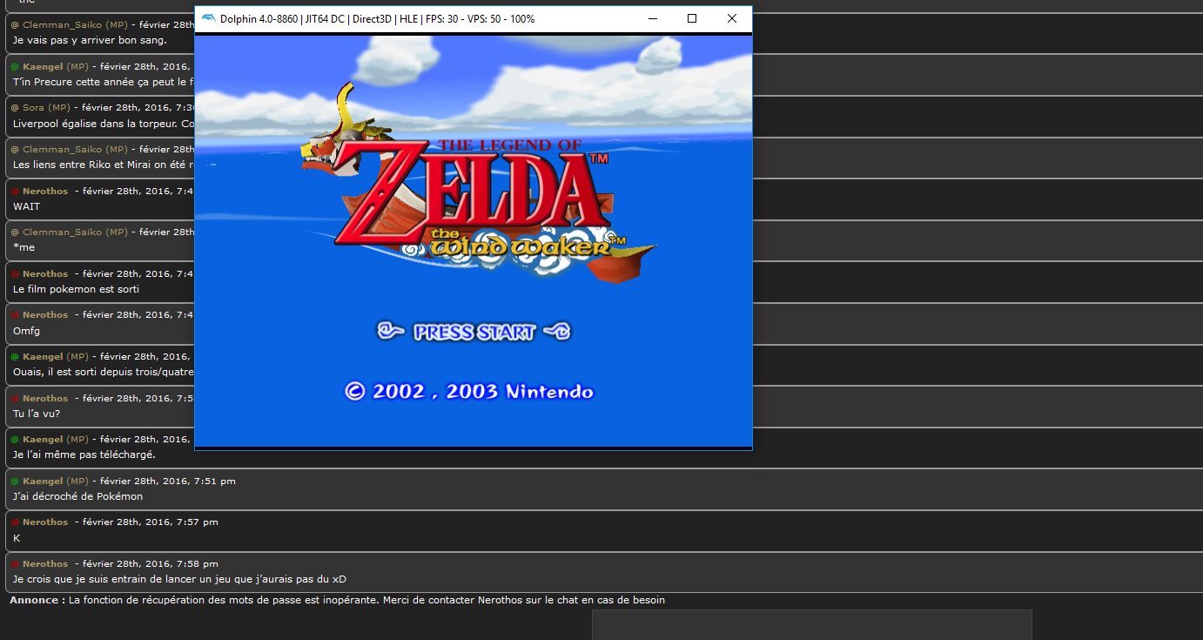Open the (MP) private message link next to Sora
Screen dimensions: 1203x640
point(59,108)
